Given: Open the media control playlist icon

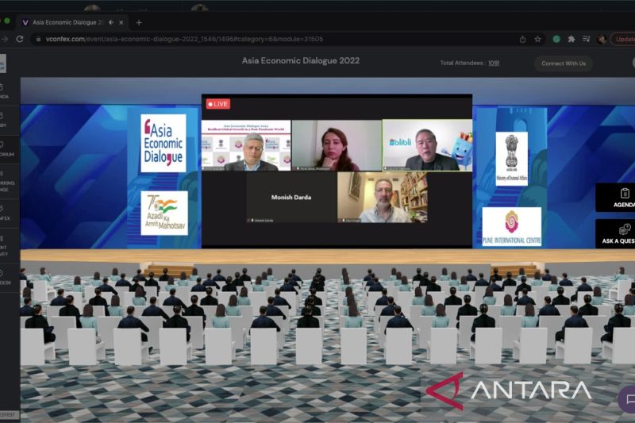Looking at the screenshot, I should [x=586, y=39].
